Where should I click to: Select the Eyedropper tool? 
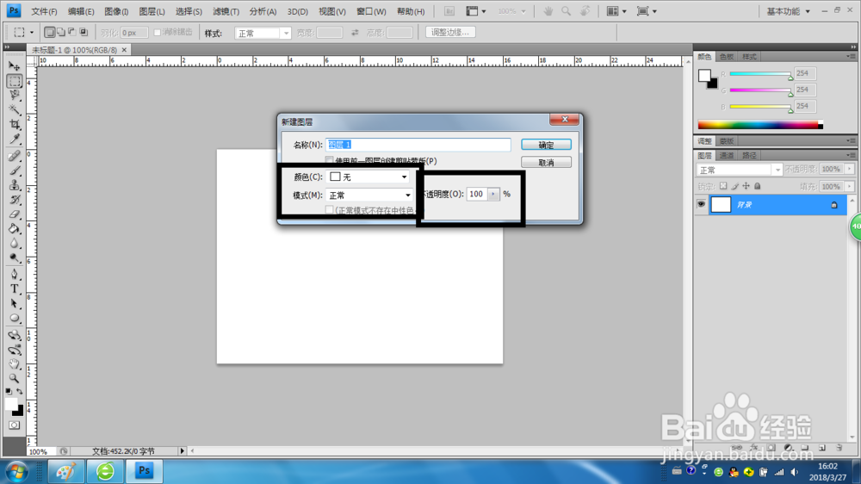tap(15, 139)
